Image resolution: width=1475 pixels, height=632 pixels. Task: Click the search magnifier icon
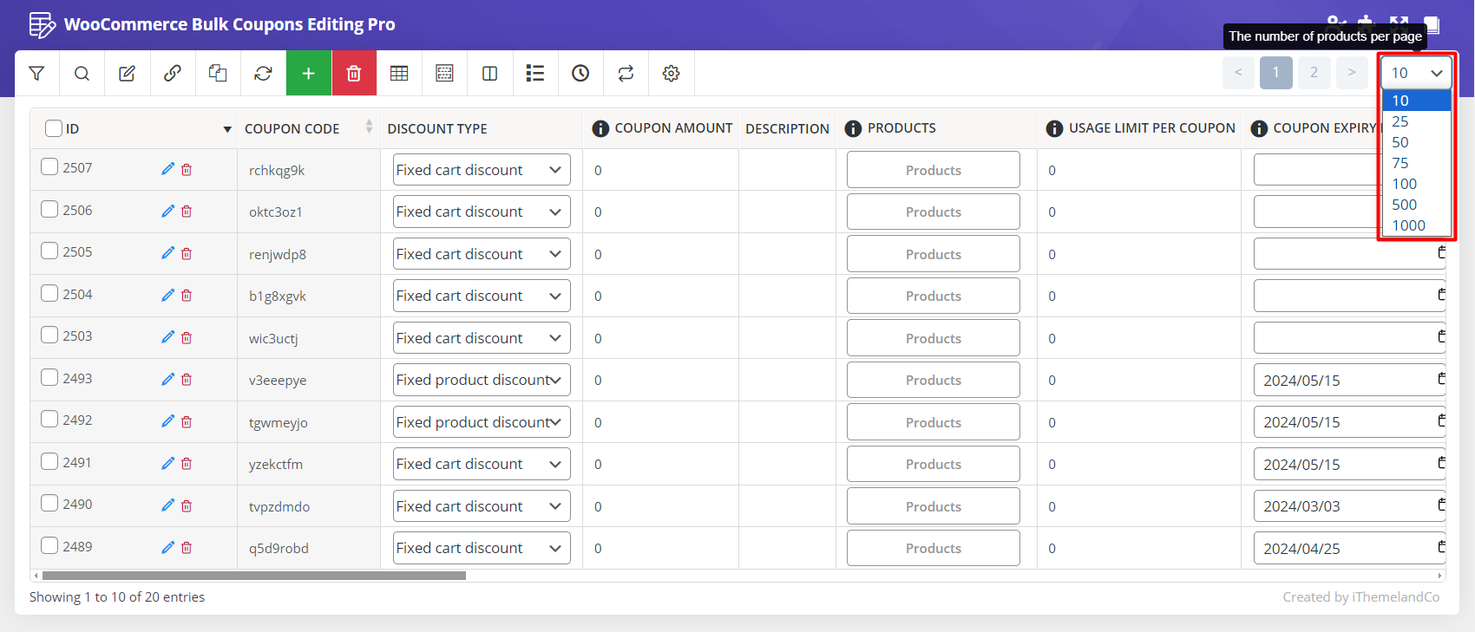point(82,74)
